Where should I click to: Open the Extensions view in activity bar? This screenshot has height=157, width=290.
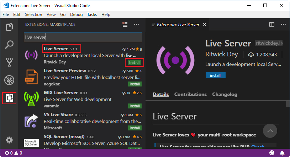point(9,98)
